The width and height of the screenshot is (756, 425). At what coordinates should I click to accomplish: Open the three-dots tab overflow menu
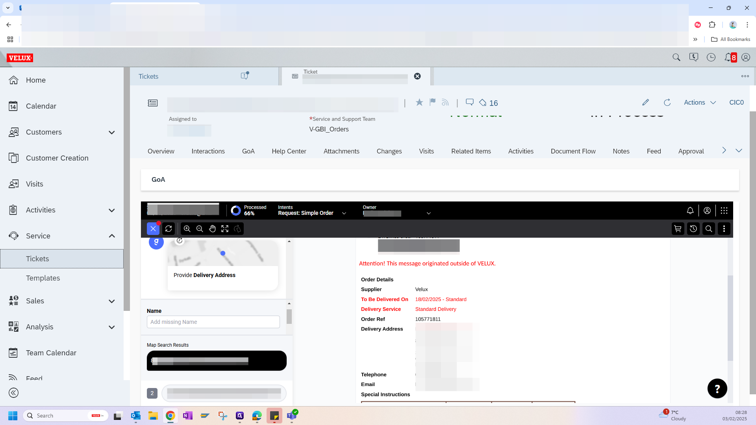coord(745,76)
